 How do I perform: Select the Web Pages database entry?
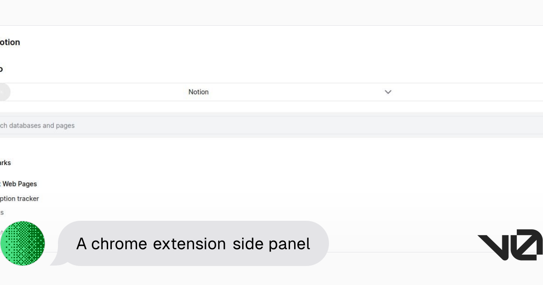(19, 184)
